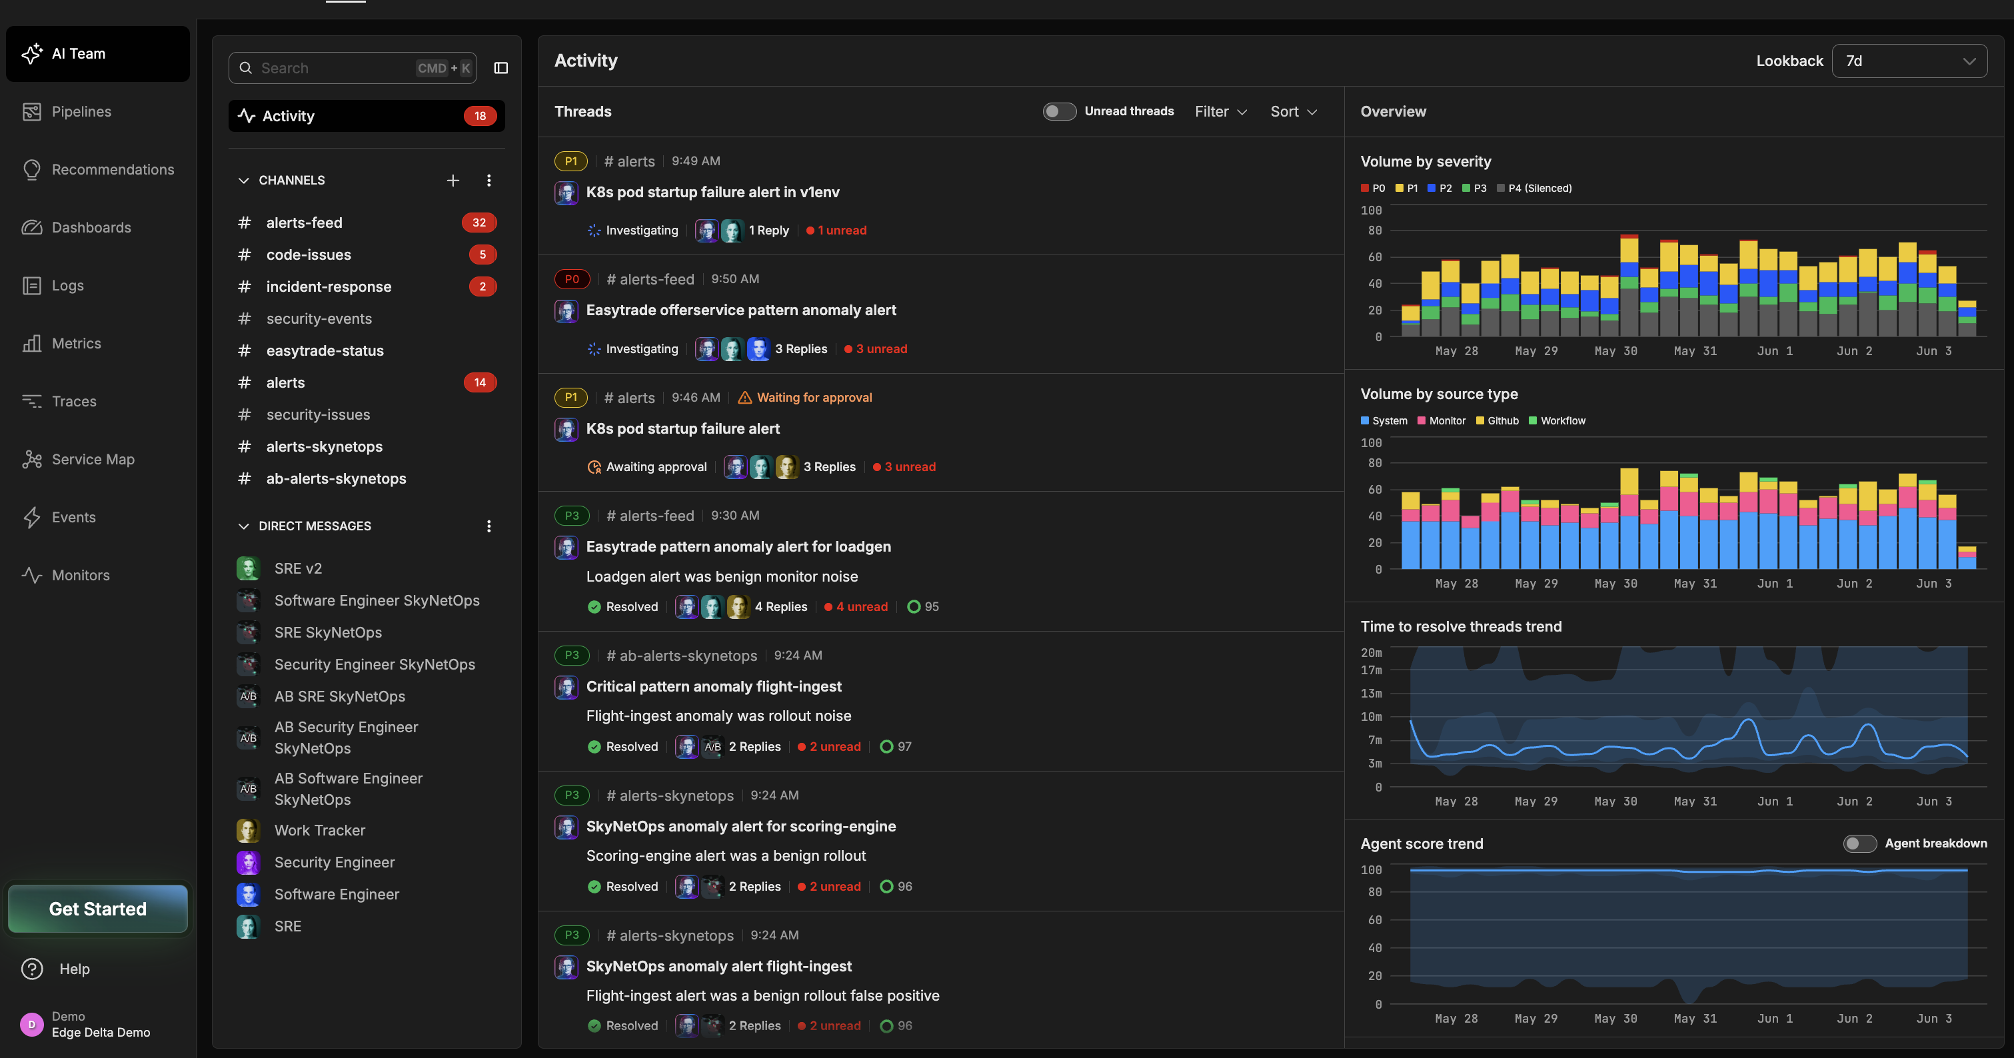Click the Get Started button
This screenshot has width=2014, height=1058.
(98, 909)
